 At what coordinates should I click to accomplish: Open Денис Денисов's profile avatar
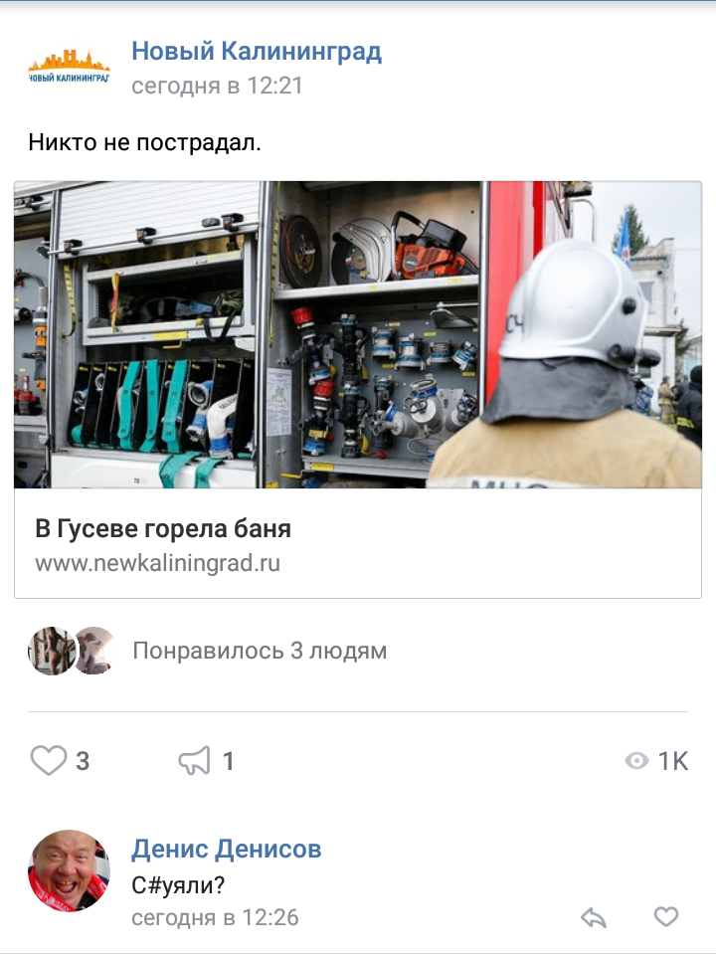click(x=69, y=870)
